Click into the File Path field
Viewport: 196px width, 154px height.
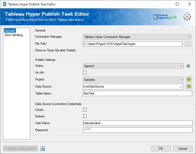(x=133, y=44)
